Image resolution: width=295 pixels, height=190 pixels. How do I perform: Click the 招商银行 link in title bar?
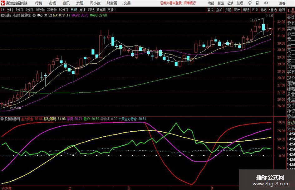(x=190, y=3)
